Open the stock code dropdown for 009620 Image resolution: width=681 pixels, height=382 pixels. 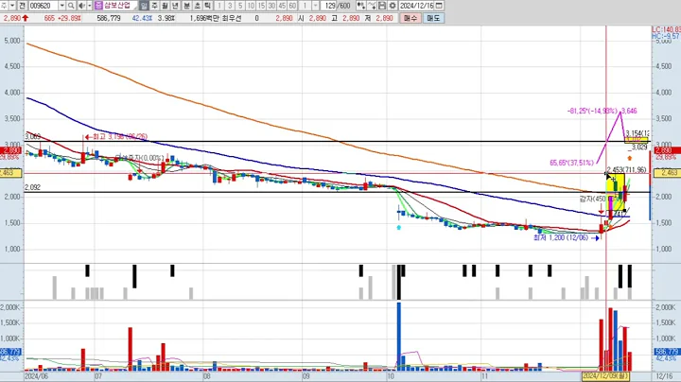tap(61, 6)
